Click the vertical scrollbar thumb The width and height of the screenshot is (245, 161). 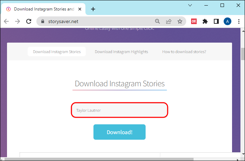tap(243, 54)
